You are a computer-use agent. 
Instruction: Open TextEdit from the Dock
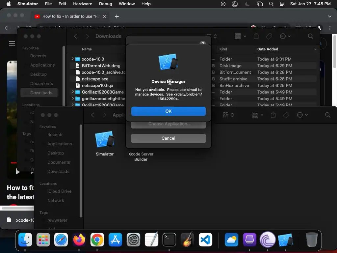coord(151,240)
